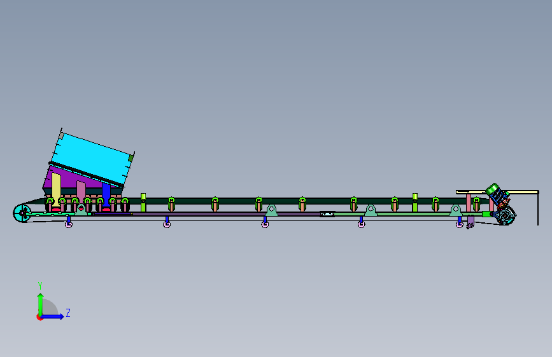Image resolution: width=552 pixels, height=357 pixels.
Task: Select the purple hanging bracket near head
Action: click(471, 222)
